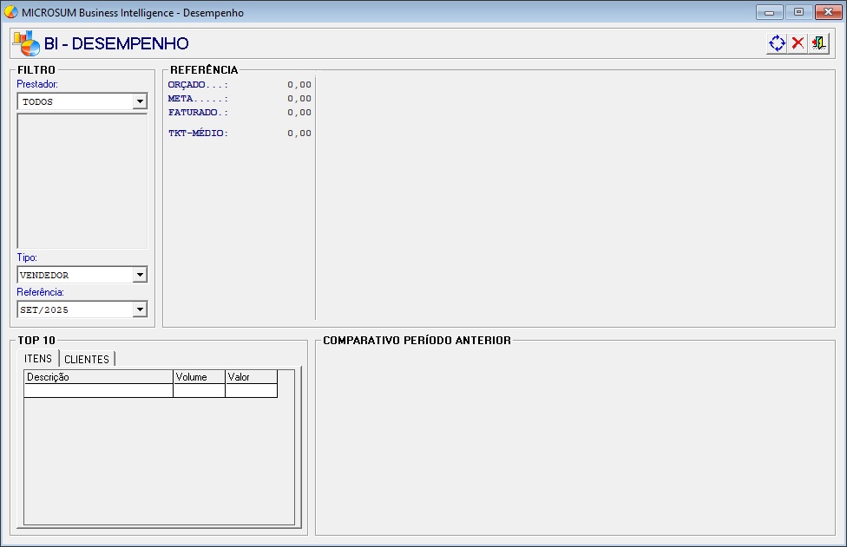
Task: Click the MICROSUM title bar app icon
Action: click(11, 12)
